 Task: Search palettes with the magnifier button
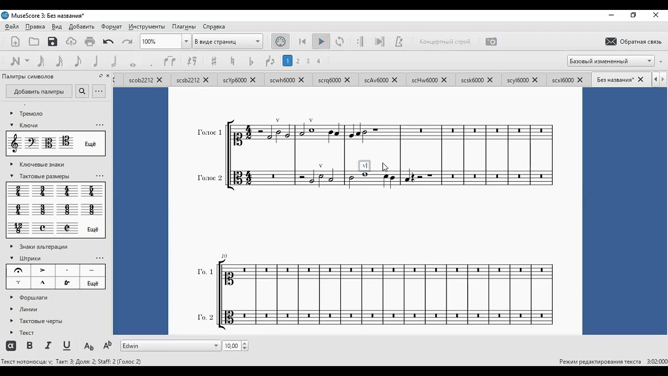[x=82, y=91]
